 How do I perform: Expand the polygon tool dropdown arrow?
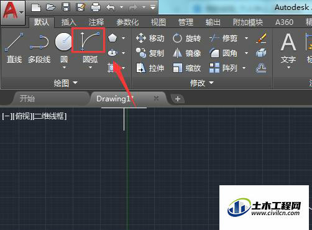pos(124,38)
